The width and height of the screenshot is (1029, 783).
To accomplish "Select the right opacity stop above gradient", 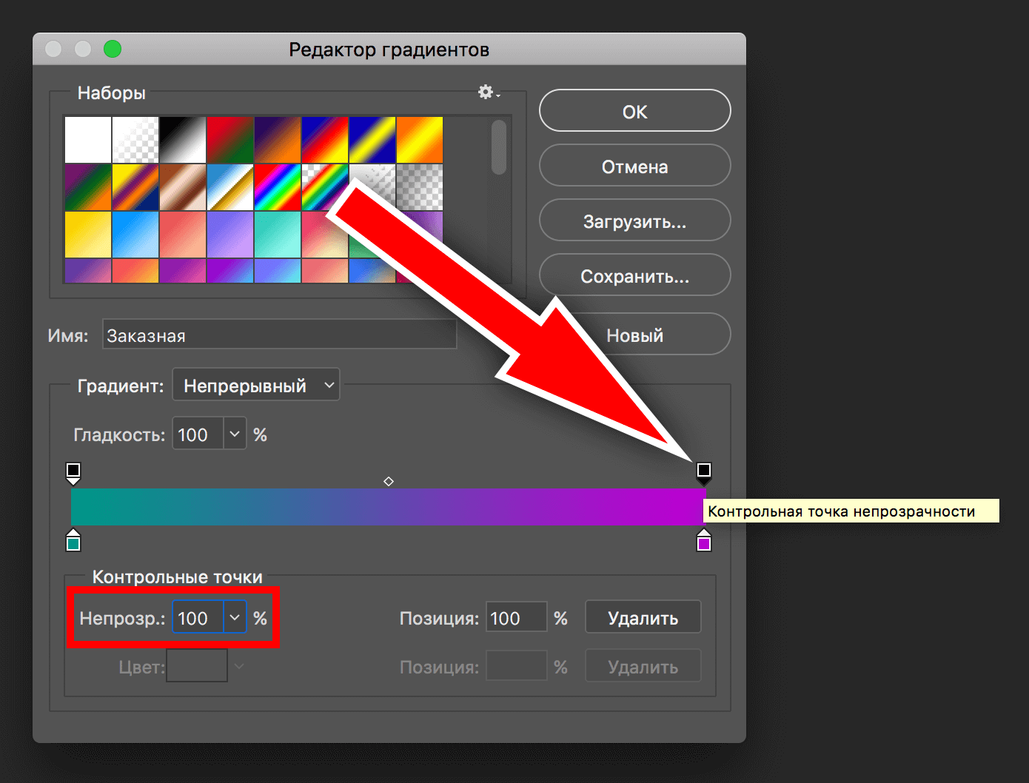I will (704, 471).
